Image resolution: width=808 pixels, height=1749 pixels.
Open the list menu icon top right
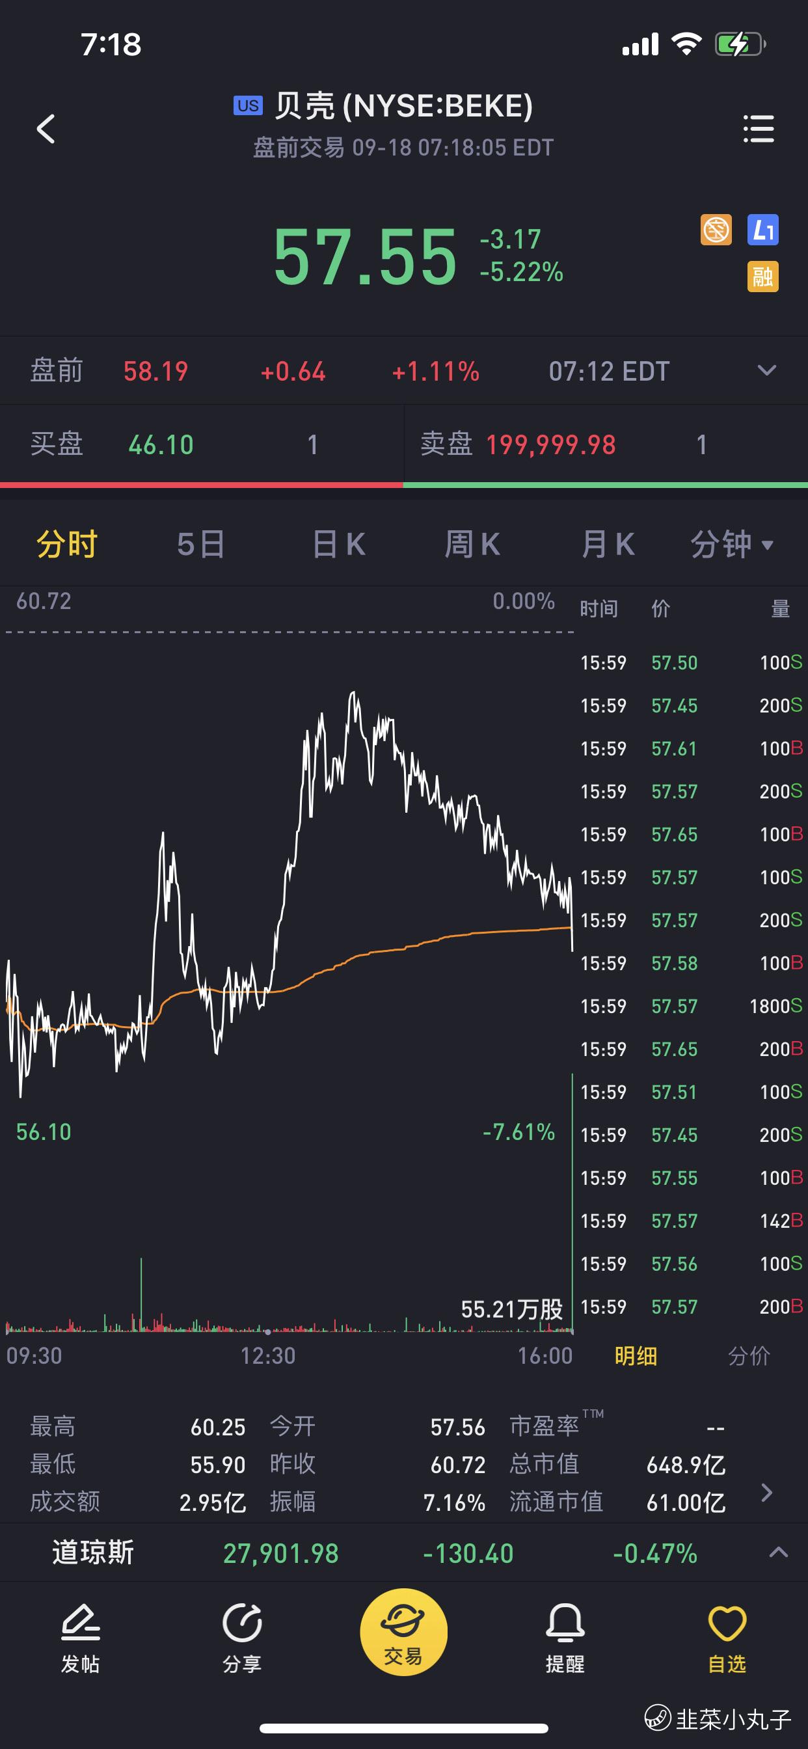pos(759,129)
